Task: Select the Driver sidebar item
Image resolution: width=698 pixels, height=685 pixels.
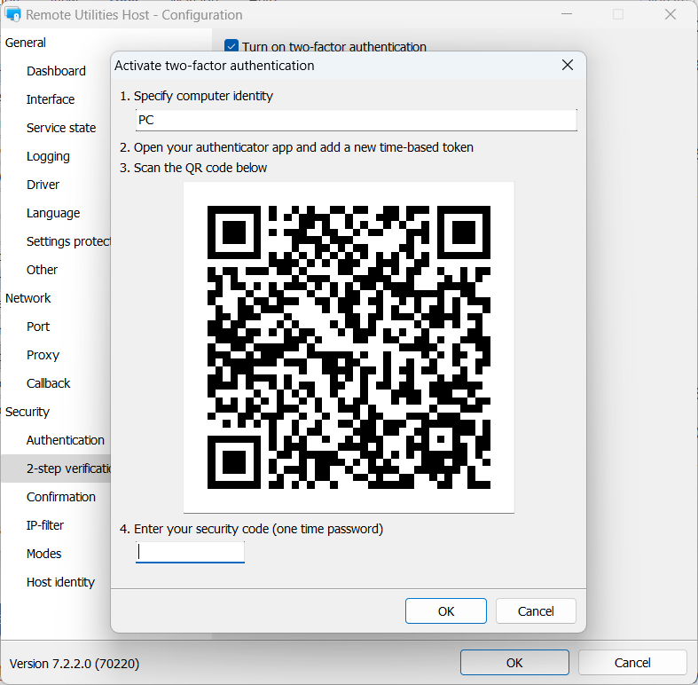Action: click(x=43, y=185)
